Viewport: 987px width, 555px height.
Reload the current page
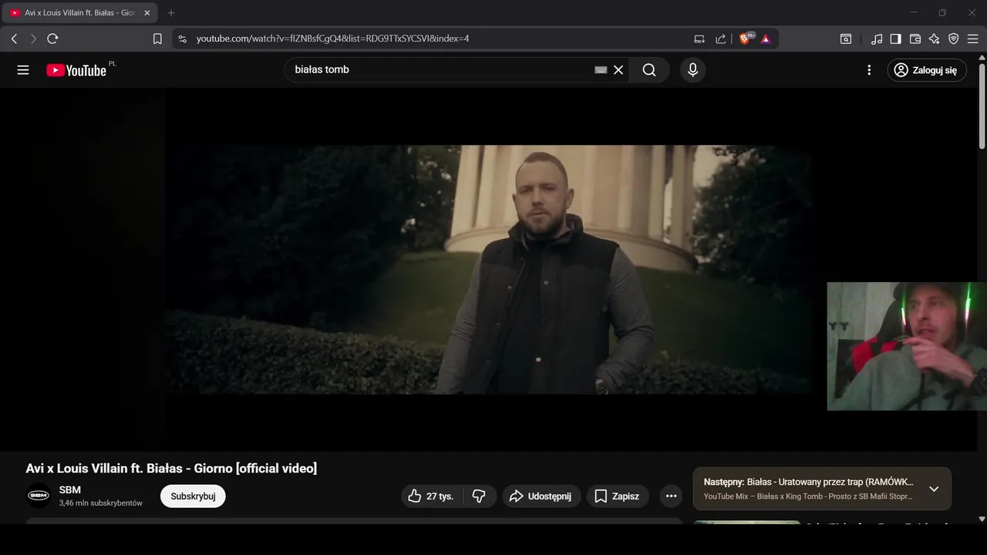[52, 39]
